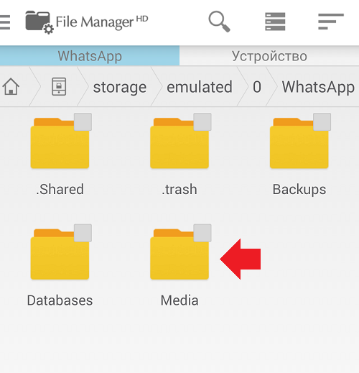Go to folder 0 in breadcrumb
Image resolution: width=359 pixels, height=373 pixels.
[x=257, y=87]
